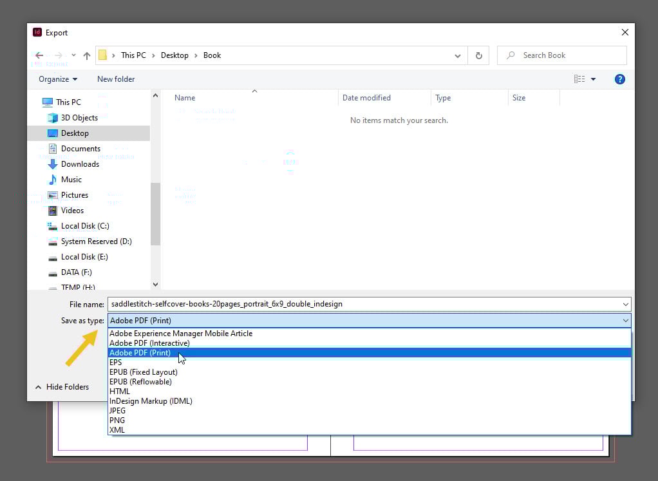Viewport: 658px width, 481px height.
Task: Click the Search Book field
Action: pyautogui.click(x=562, y=55)
